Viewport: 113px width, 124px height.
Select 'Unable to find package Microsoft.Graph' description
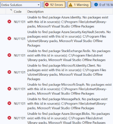(x=70, y=89)
